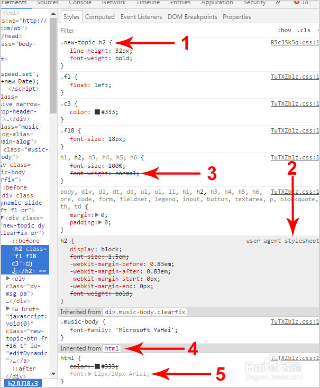
Task: Switch to the Styles tab
Action: (x=71, y=17)
